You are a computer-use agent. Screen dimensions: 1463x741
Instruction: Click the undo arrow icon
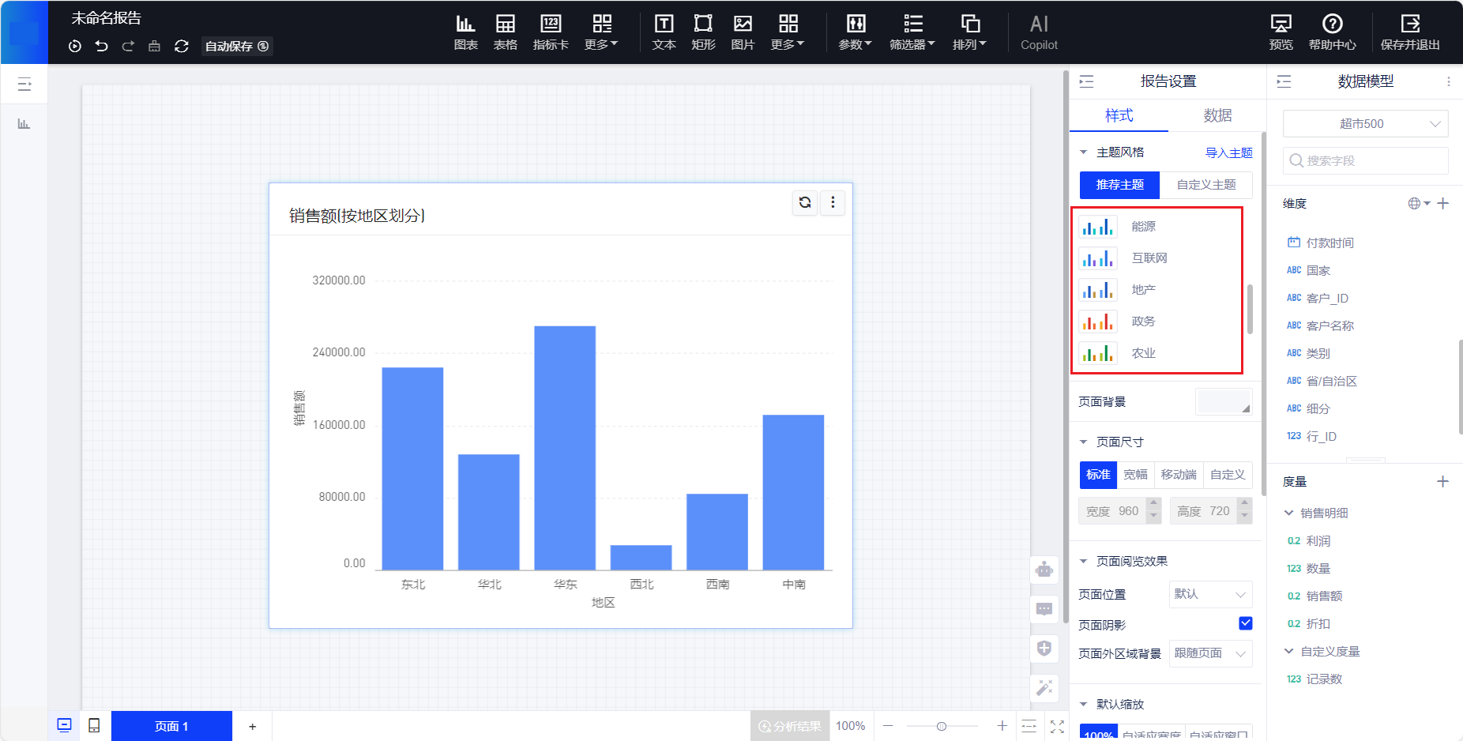tap(101, 46)
